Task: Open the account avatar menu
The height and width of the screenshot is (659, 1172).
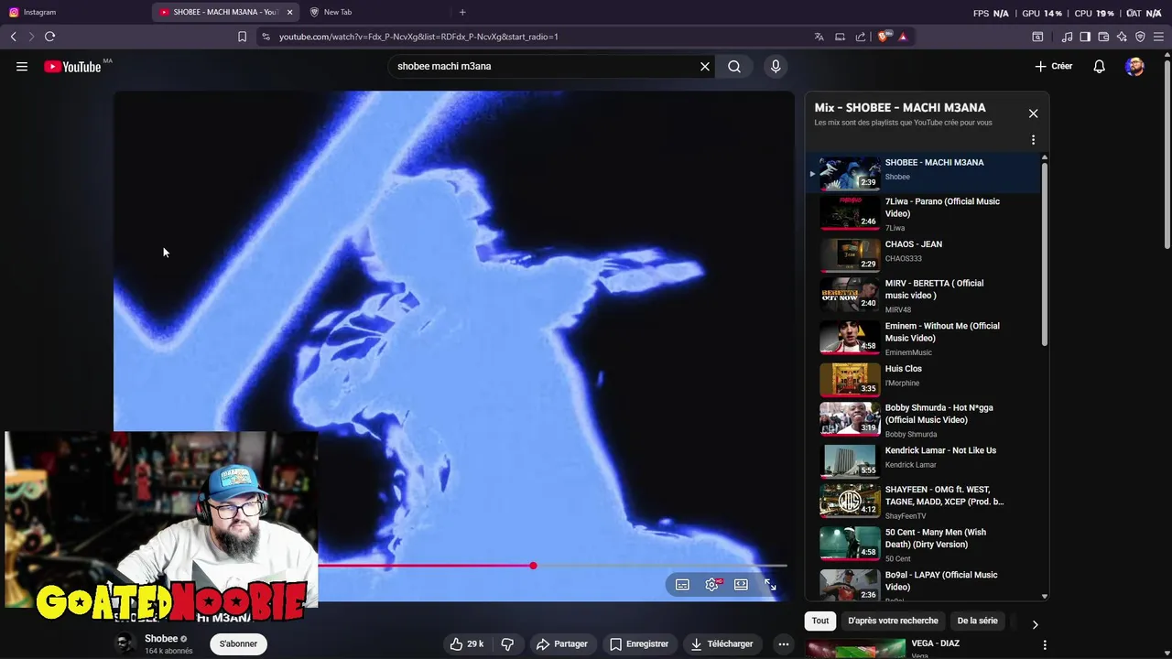Action: click(1135, 66)
